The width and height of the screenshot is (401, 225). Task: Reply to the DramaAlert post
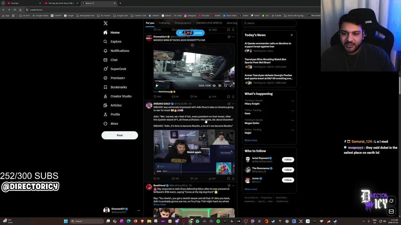(x=157, y=97)
